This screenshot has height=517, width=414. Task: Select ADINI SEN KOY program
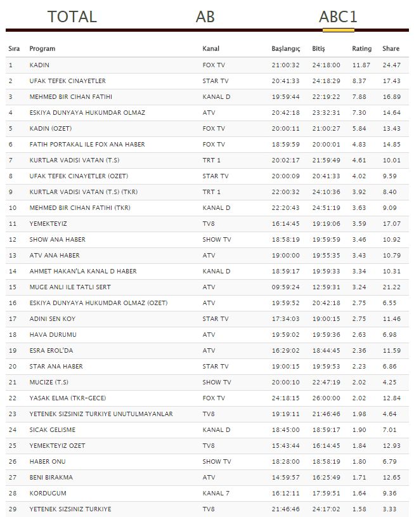pos(53,318)
